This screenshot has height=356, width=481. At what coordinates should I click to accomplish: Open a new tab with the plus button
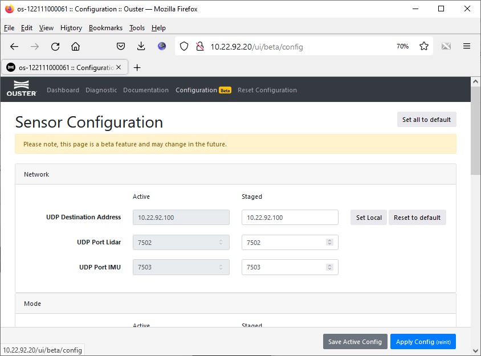[x=137, y=67]
